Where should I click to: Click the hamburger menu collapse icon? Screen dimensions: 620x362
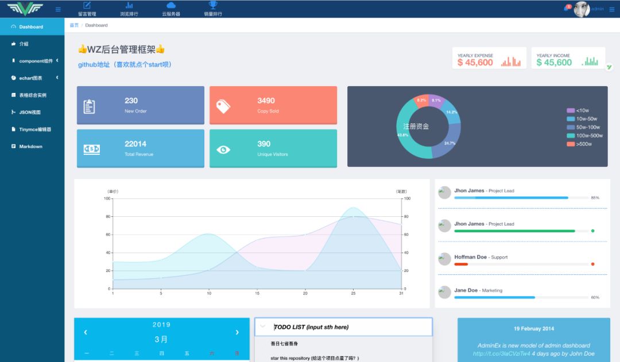58,9
